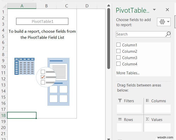The width and height of the screenshot is (176, 140).
Task: Select the Column4 field checkbox
Action: 118,64
